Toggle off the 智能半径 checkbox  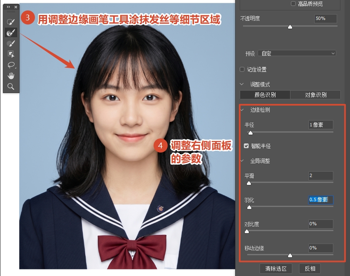point(247,146)
